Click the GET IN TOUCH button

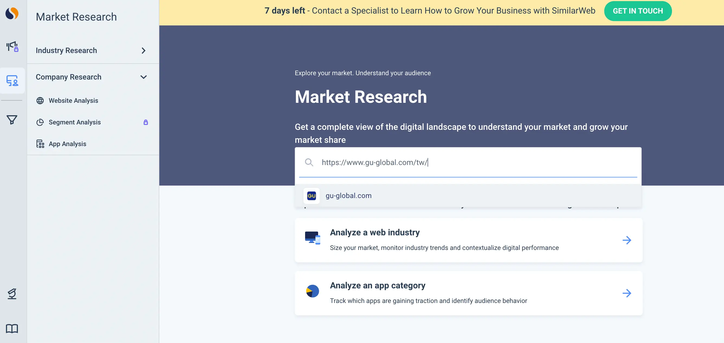[638, 11]
